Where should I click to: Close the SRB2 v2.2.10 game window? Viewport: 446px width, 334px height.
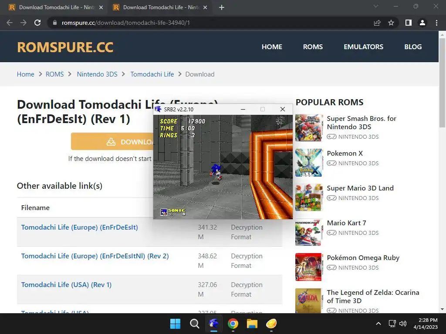point(283,109)
